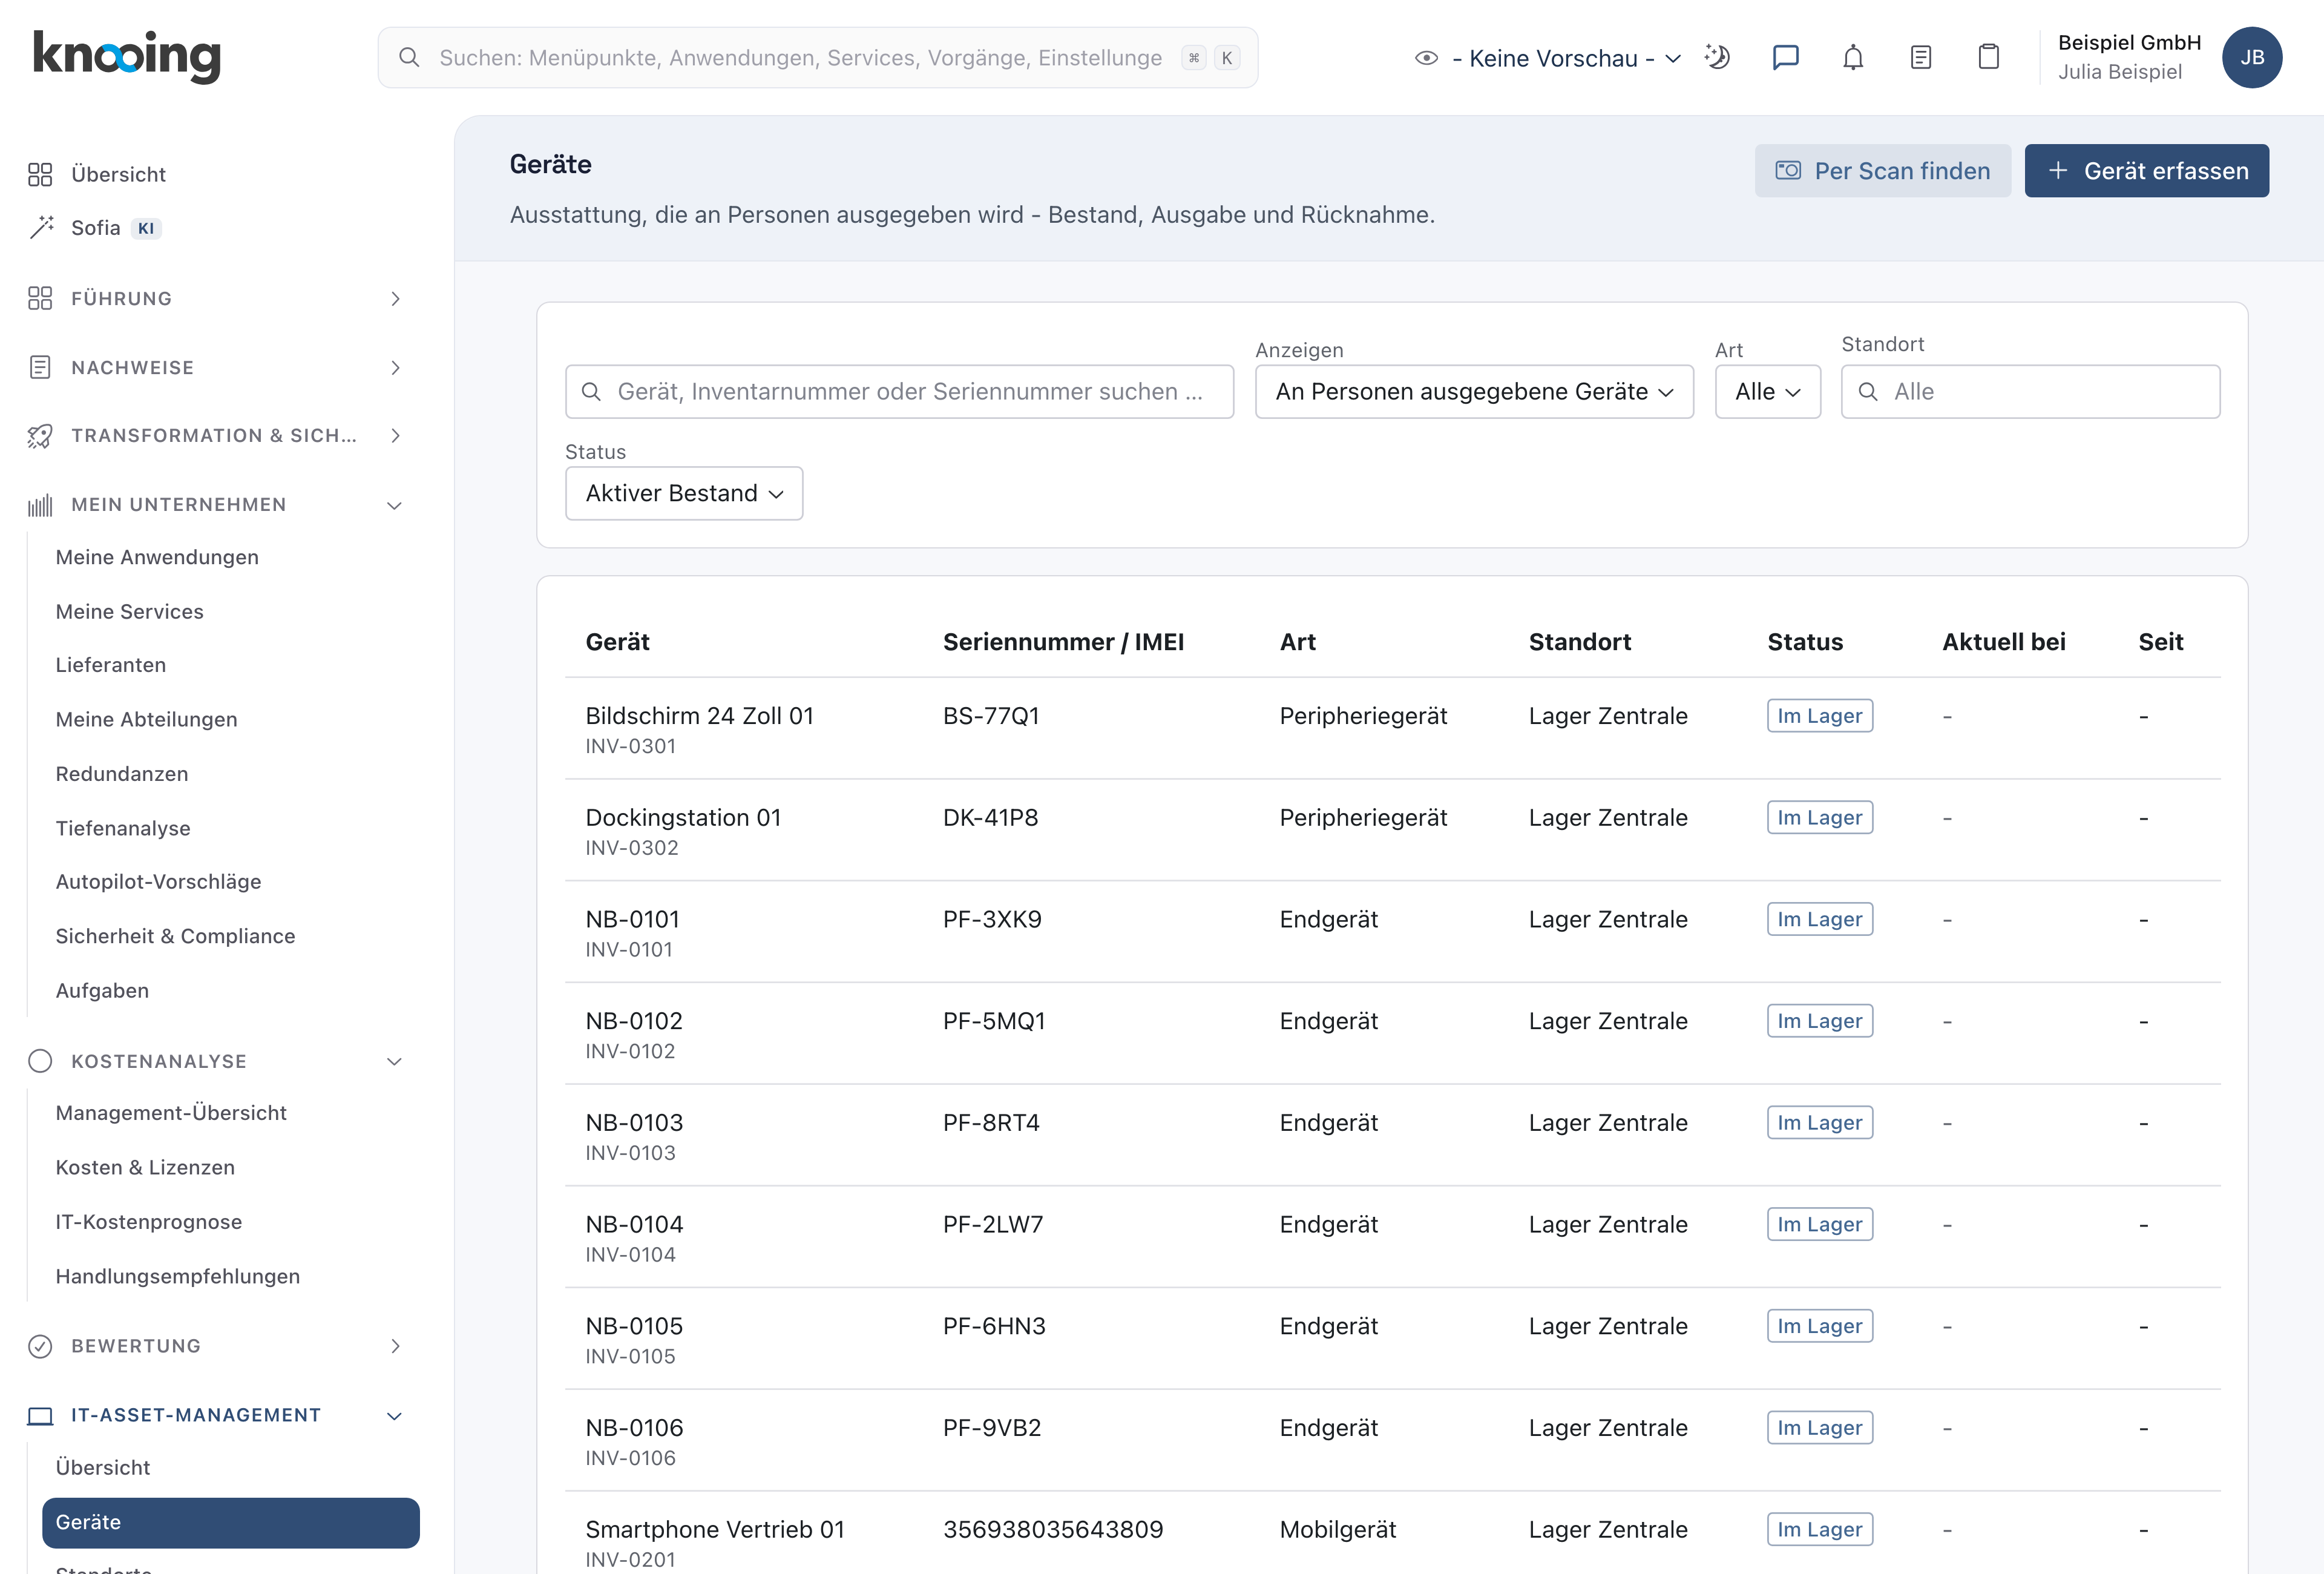The height and width of the screenshot is (1574, 2324).
Task: Select Geräte in the sidebar
Action: 231,1522
